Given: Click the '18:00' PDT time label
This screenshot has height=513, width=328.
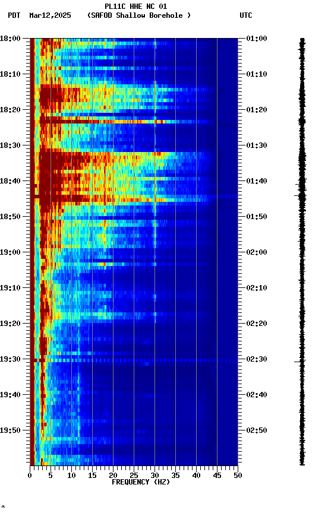Looking at the screenshot, I should pyautogui.click(x=10, y=39).
